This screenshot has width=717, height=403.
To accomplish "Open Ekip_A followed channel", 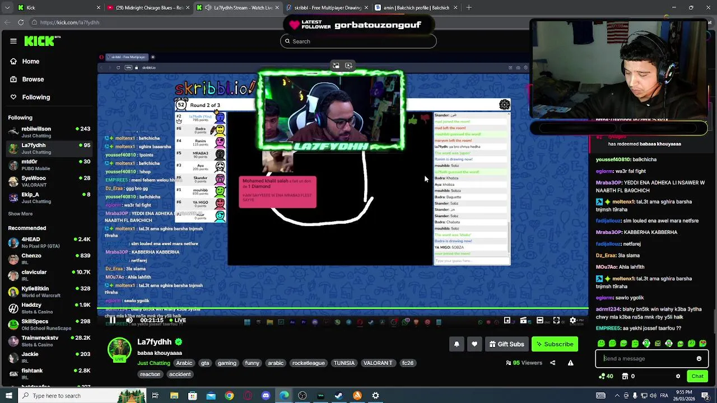I will 49,198.
